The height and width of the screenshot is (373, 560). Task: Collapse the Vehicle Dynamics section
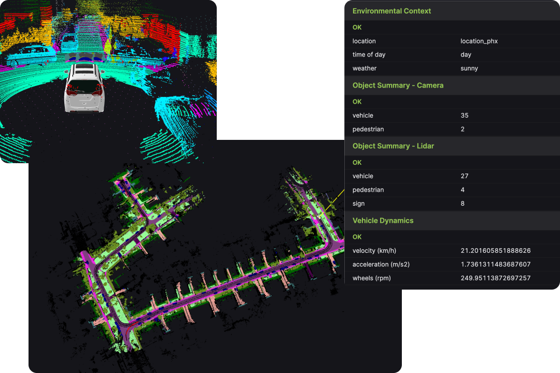(383, 220)
